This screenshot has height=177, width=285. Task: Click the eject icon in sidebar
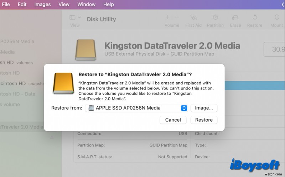pyautogui.click(x=52, y=137)
